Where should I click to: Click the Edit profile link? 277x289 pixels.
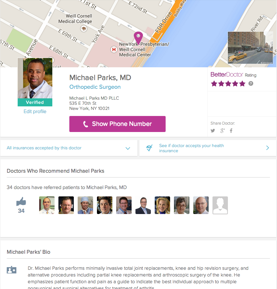tap(35, 111)
